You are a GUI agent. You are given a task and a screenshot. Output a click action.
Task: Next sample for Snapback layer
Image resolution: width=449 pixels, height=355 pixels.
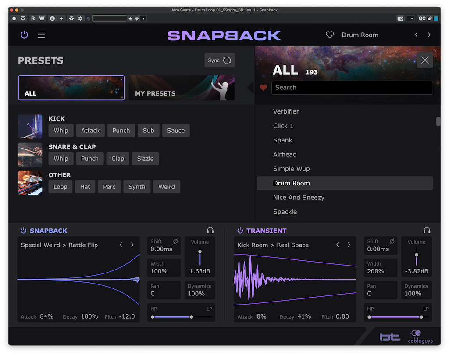coord(132,245)
